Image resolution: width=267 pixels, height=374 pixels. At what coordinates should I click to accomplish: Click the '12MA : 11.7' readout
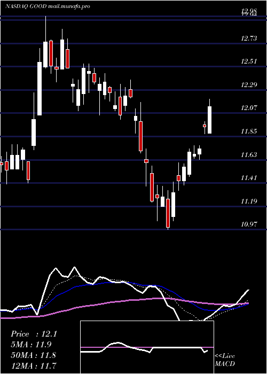coord(33,365)
